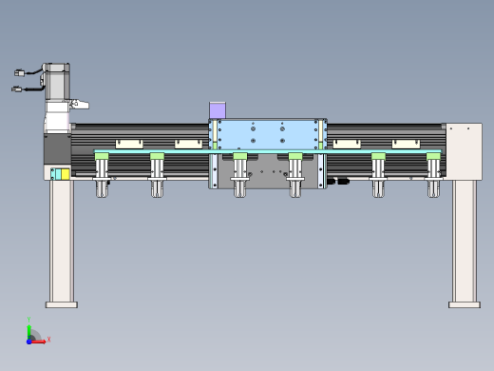Select the small cyan block beside the yellow block

click(x=58, y=174)
